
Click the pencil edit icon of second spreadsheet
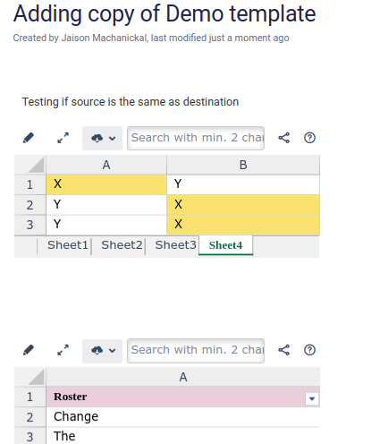[x=29, y=350]
